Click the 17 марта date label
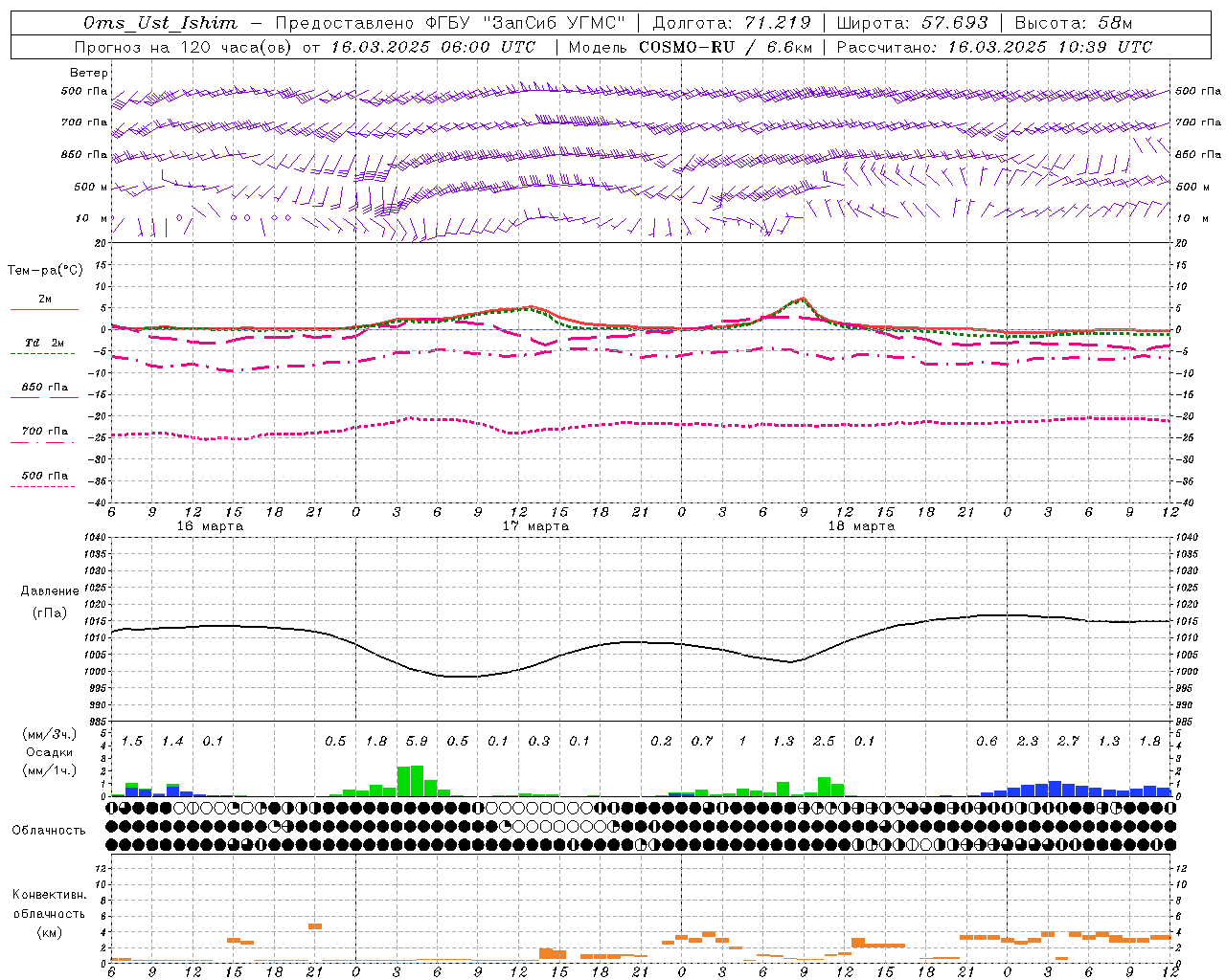The image size is (1226, 980). click(535, 526)
